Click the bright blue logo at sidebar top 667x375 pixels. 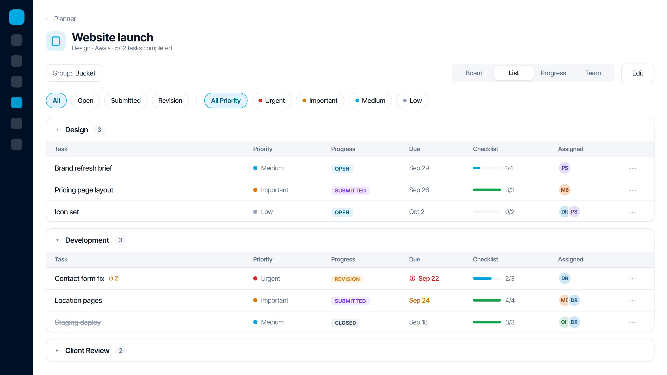(x=17, y=17)
